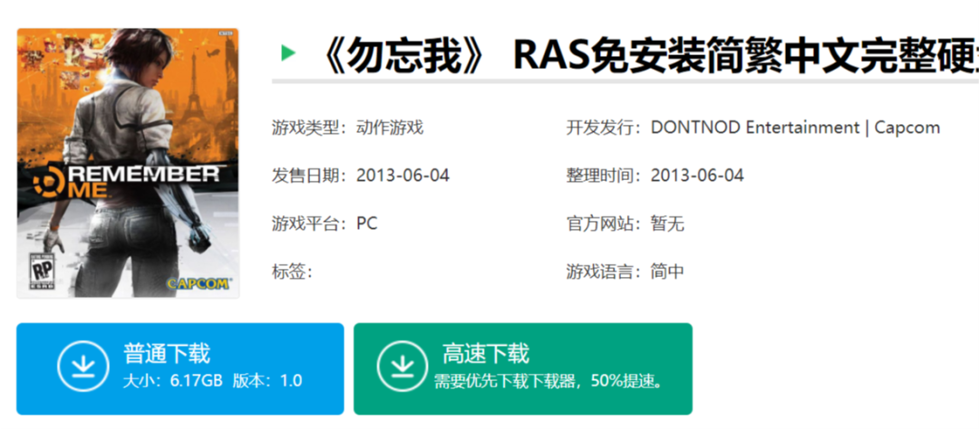Click the 整理时间 value 2013-06-04

(697, 176)
